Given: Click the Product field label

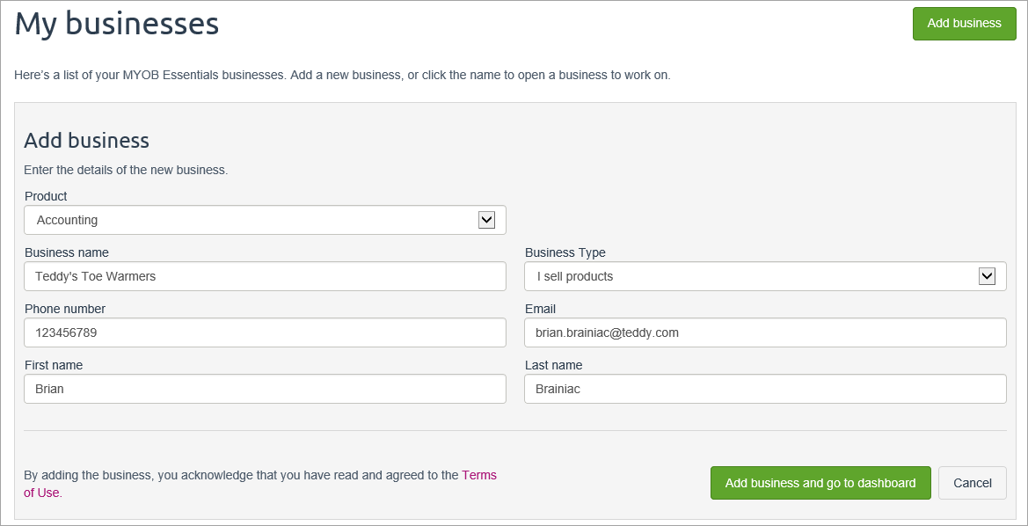Looking at the screenshot, I should point(46,196).
